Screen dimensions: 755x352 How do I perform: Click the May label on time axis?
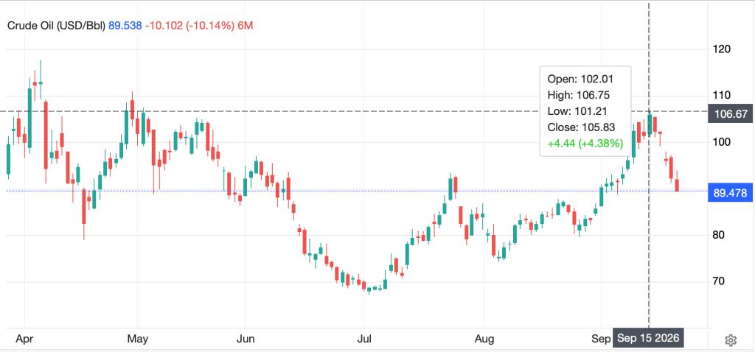pos(137,339)
